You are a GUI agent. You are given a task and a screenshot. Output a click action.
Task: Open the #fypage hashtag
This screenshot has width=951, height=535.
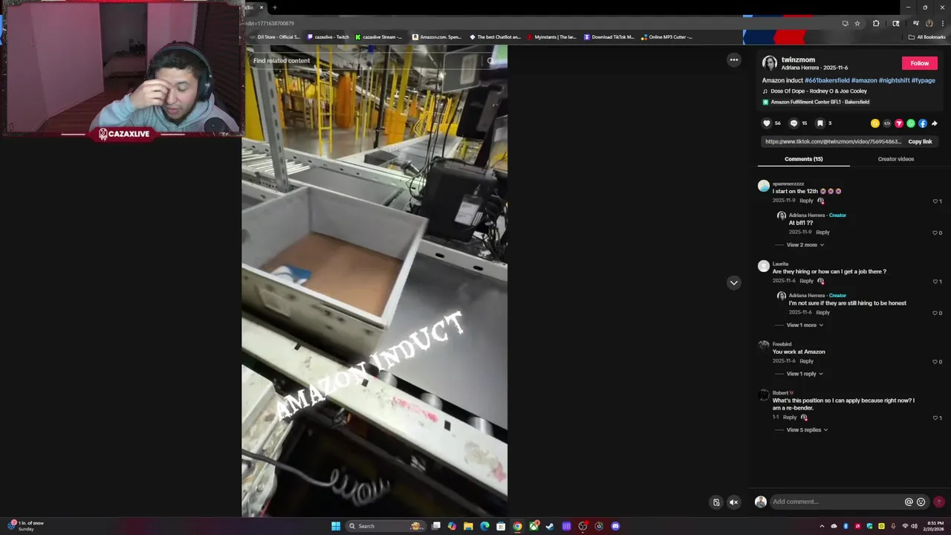pyautogui.click(x=924, y=80)
